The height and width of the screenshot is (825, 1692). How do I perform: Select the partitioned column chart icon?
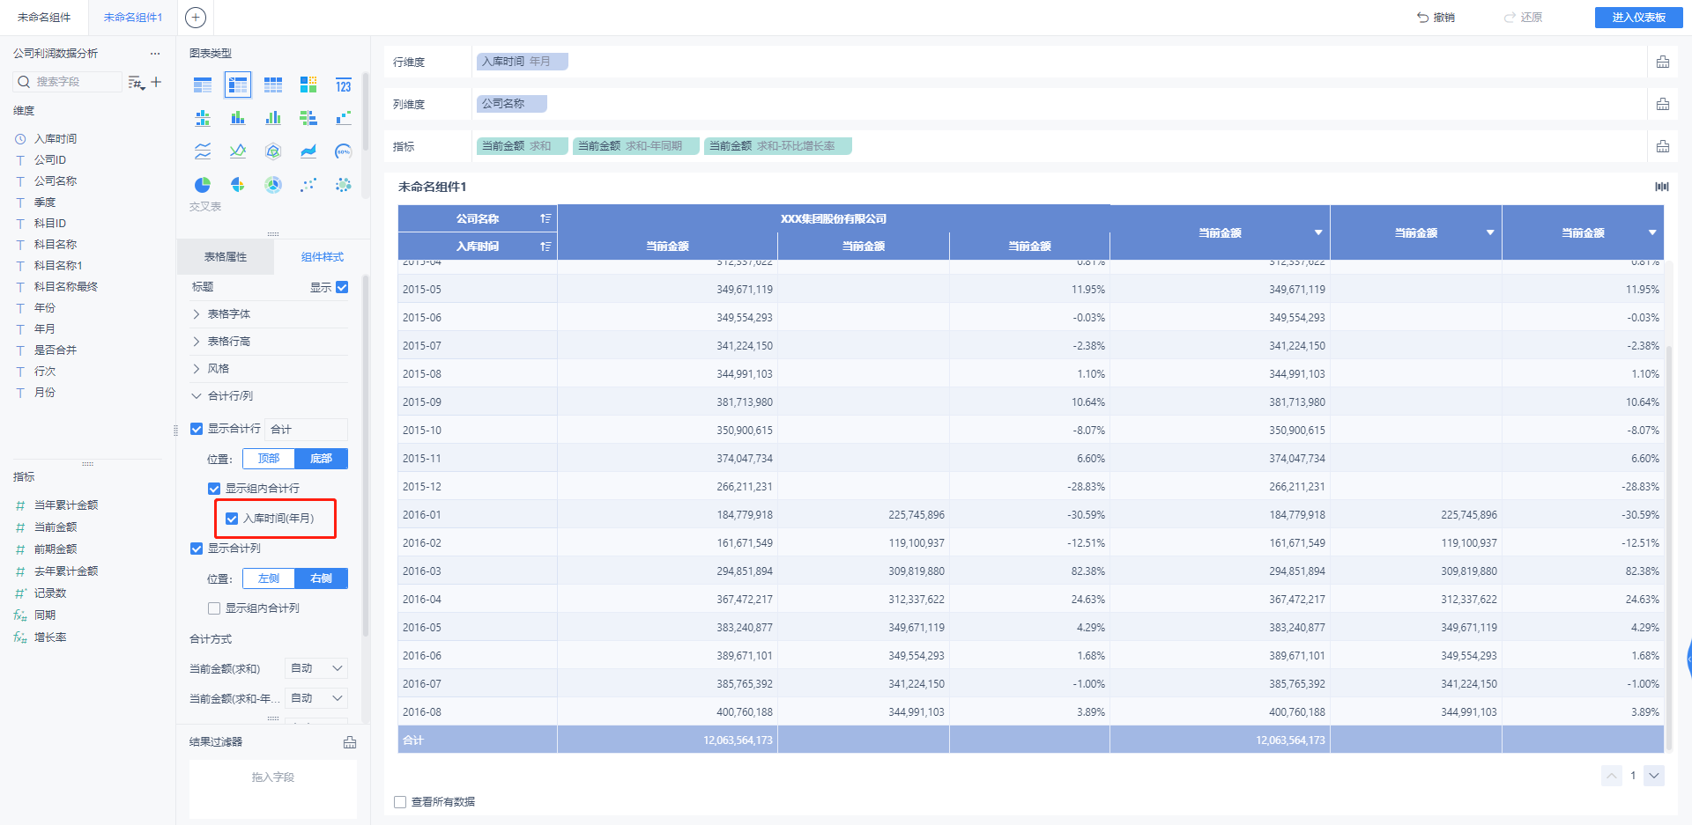click(x=203, y=118)
